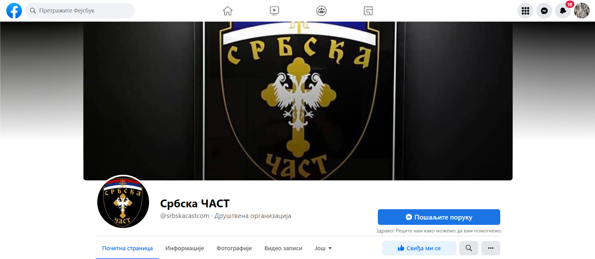Open the Home feed icon
Screen dimensions: 595x259
(x=228, y=11)
